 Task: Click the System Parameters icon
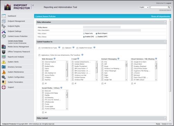[x=4, y=82]
